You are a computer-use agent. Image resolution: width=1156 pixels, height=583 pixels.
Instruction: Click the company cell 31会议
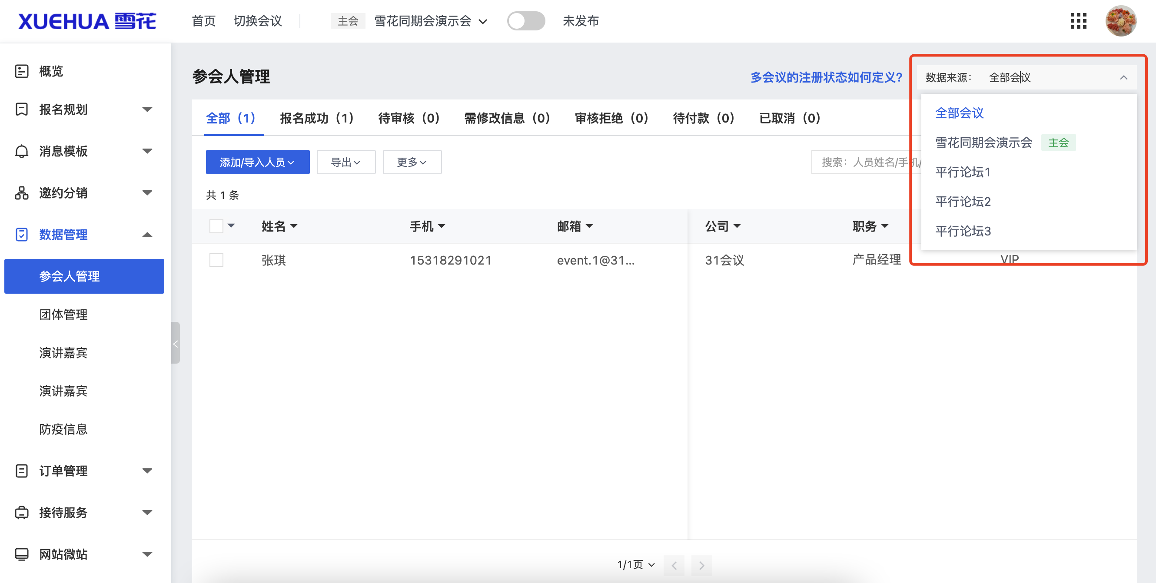point(724,260)
